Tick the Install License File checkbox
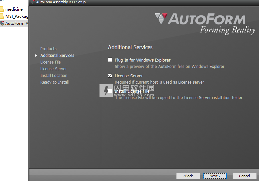 110,91
